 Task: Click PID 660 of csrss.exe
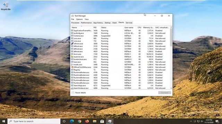point(95,38)
